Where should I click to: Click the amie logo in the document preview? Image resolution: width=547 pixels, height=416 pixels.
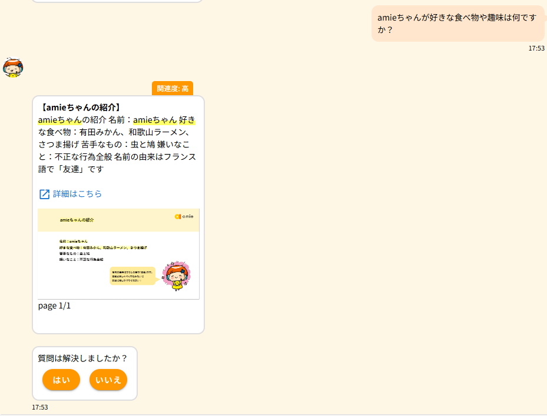pyautogui.click(x=184, y=217)
